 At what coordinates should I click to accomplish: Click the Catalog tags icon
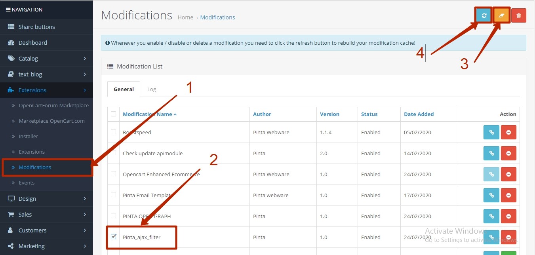pyautogui.click(x=11, y=59)
